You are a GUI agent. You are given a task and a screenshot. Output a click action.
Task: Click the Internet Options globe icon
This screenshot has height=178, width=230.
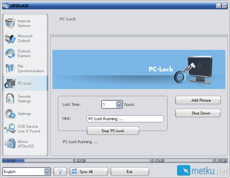pyautogui.click(x=10, y=23)
